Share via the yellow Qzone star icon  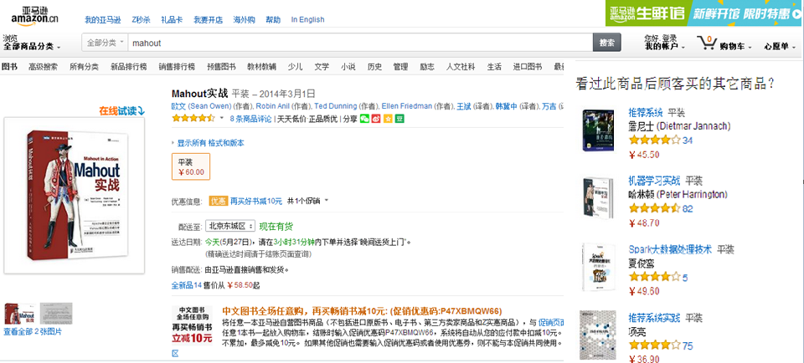point(388,119)
